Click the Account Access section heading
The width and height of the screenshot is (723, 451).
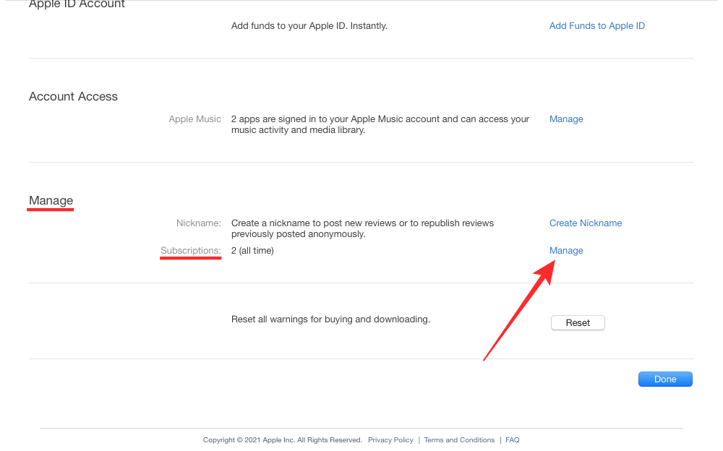tap(73, 97)
